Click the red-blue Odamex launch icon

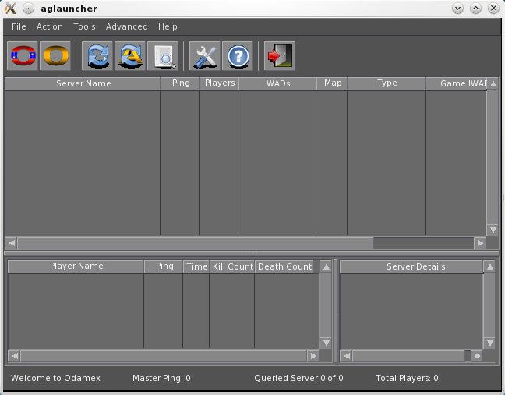click(23, 56)
